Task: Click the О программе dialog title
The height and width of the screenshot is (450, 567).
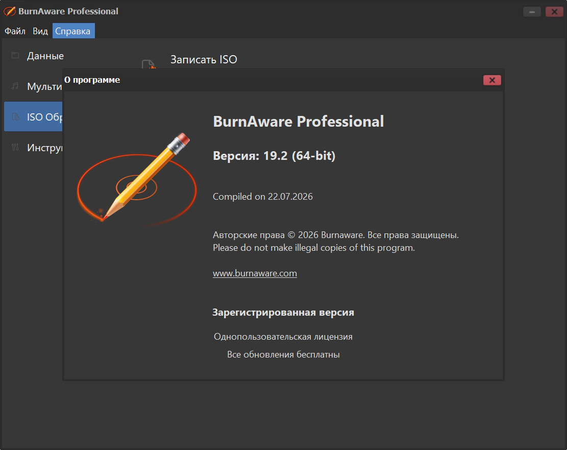Action: pyautogui.click(x=92, y=80)
